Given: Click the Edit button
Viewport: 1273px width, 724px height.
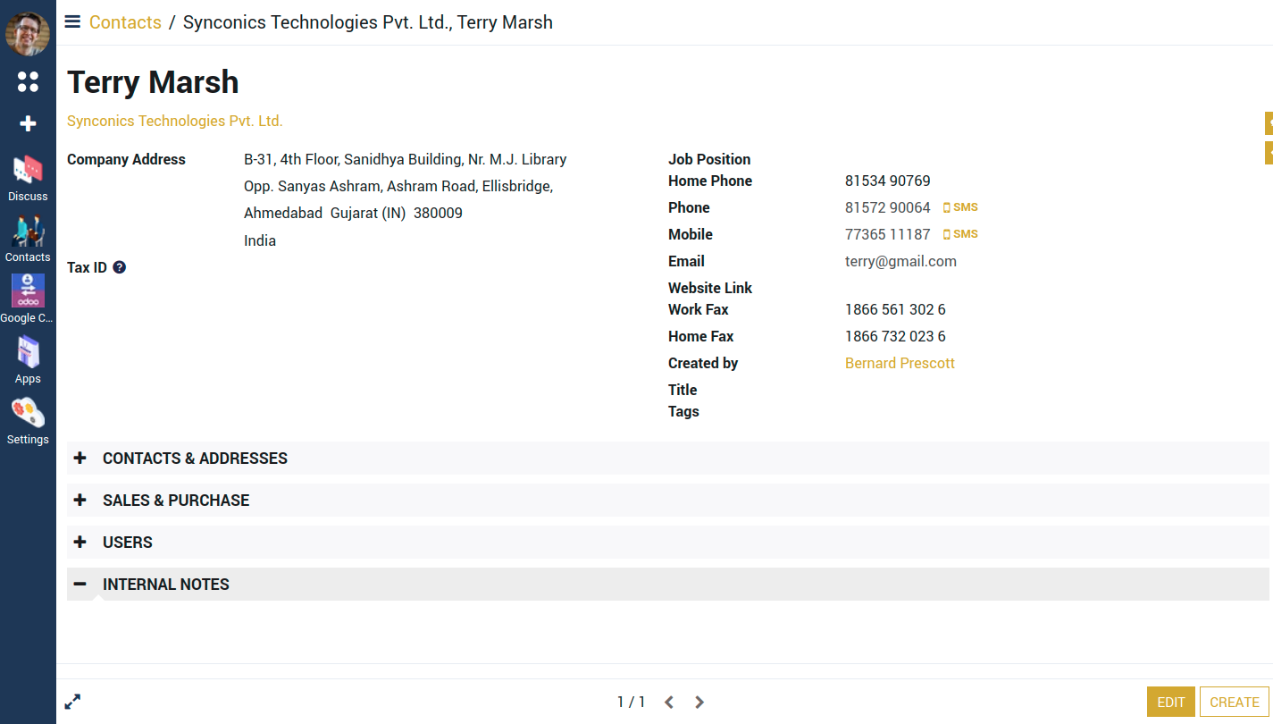Looking at the screenshot, I should tap(1170, 702).
